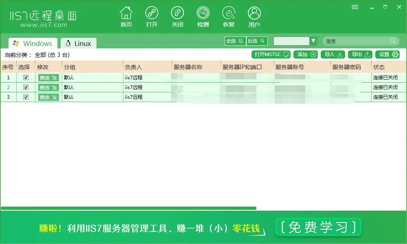
Task: Click 默认 group cell in row 1
Action: [92, 78]
